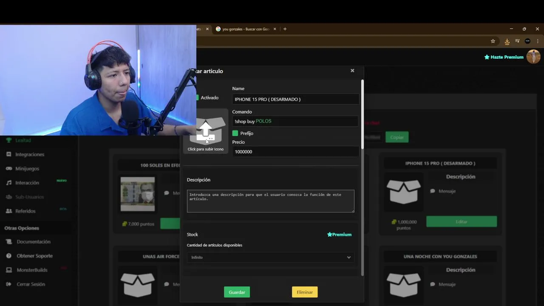Image resolution: width=544 pixels, height=306 pixels.
Task: Click Mensaje icon on UNA NOCHE CON YOU GONZALES card
Action: click(433, 284)
